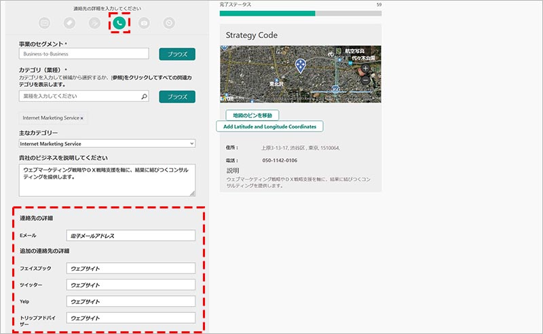
Task: Open the camera photos step icon
Action: coord(144,23)
